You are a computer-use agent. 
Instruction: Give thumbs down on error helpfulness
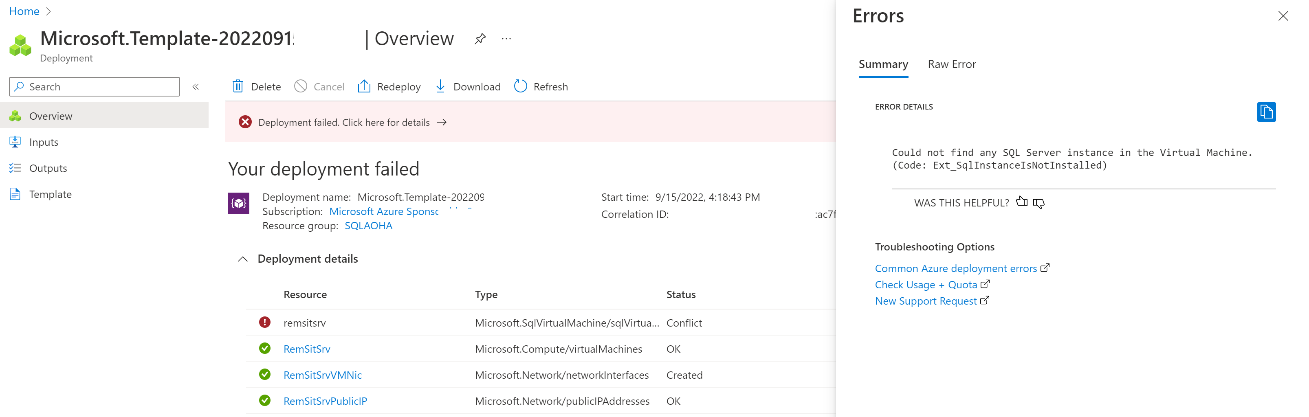click(x=1038, y=203)
